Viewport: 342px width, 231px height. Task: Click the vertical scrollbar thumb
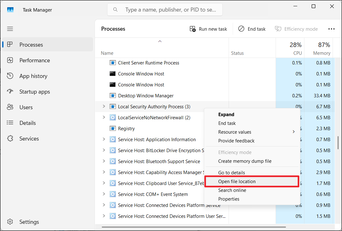tap(338, 143)
